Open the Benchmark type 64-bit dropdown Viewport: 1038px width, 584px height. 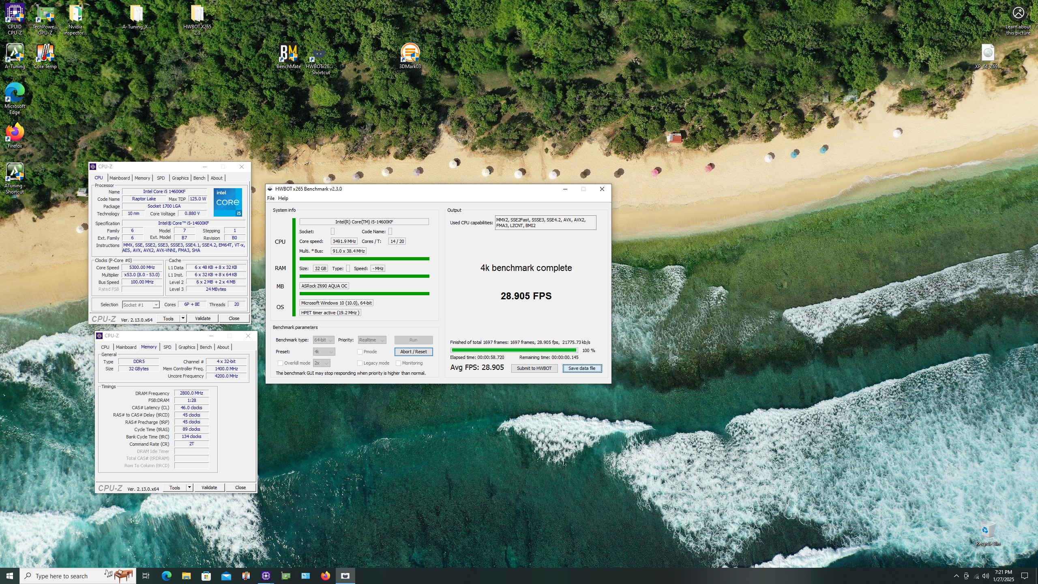(x=323, y=340)
